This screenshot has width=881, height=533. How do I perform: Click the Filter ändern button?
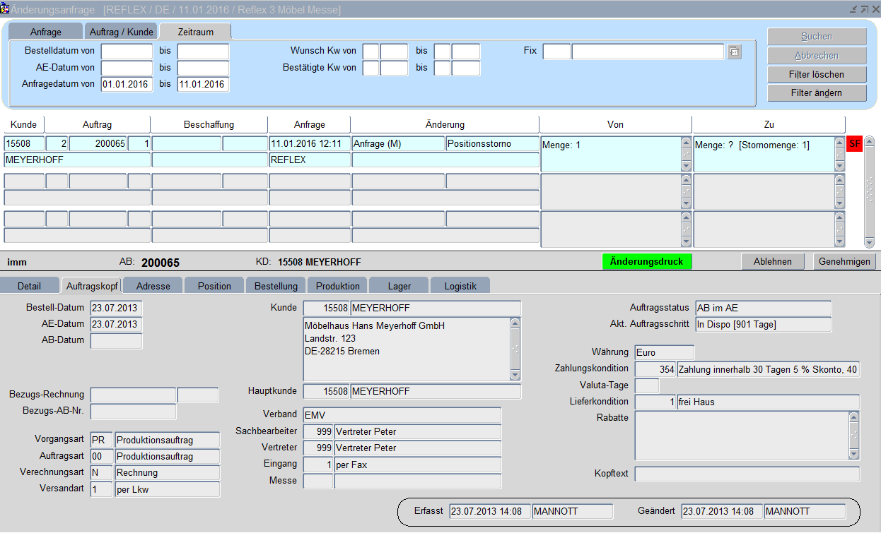817,92
